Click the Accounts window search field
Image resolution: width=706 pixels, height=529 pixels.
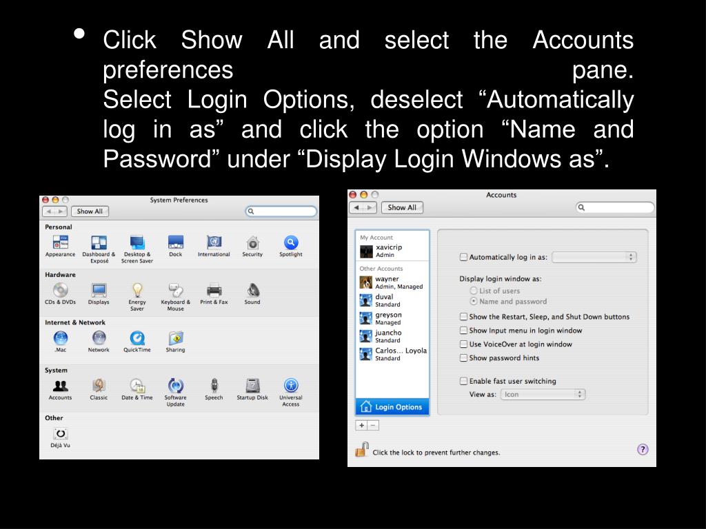(x=614, y=207)
